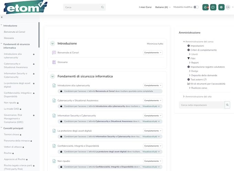
Task: Open the Italiano (it) language dropdown
Action: [x=163, y=7]
